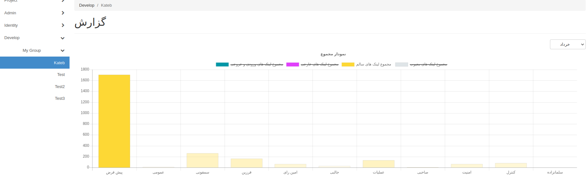Select Kateb in the sidebar

point(59,63)
